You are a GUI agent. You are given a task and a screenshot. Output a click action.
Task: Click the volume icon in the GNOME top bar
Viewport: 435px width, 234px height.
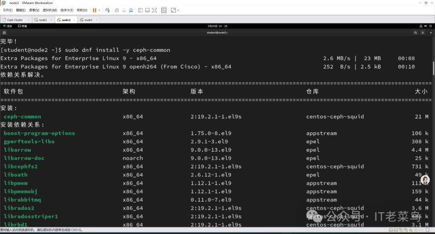pyautogui.click(x=426, y=26)
